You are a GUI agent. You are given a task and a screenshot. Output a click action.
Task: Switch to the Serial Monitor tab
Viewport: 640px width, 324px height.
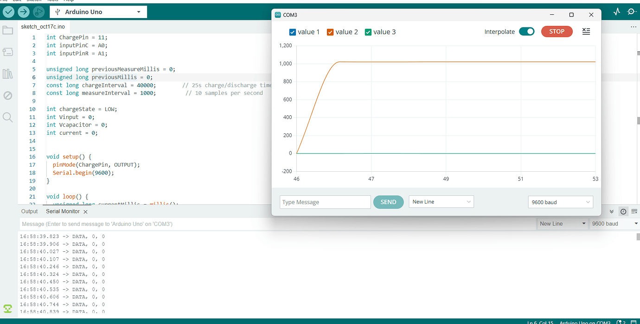coord(63,211)
